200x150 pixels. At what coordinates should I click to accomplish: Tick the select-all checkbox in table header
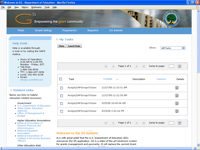[x=61, y=79]
